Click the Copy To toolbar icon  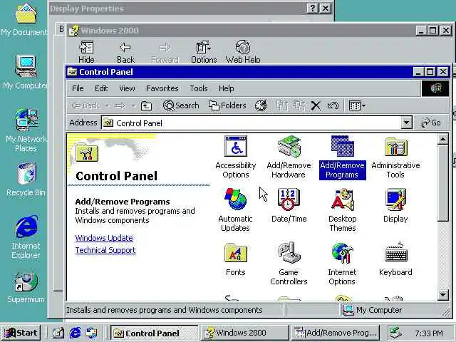coord(299,105)
